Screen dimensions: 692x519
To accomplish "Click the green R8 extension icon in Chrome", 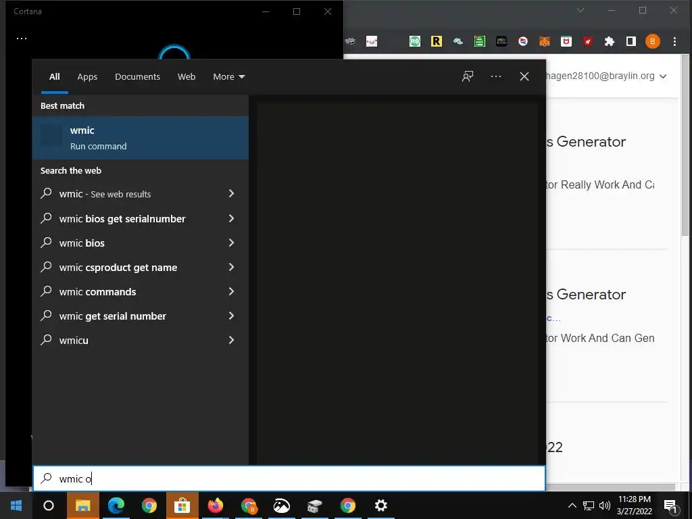I will point(415,41).
